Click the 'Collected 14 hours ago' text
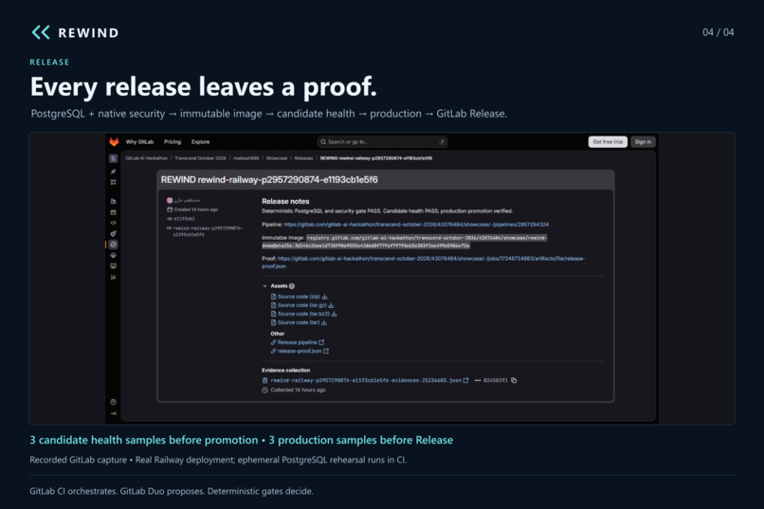764x509 pixels. click(x=299, y=391)
